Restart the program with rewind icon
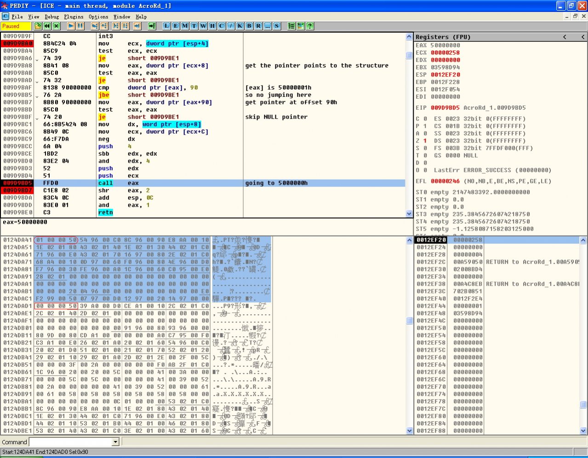The width and height of the screenshot is (588, 458). [47, 26]
